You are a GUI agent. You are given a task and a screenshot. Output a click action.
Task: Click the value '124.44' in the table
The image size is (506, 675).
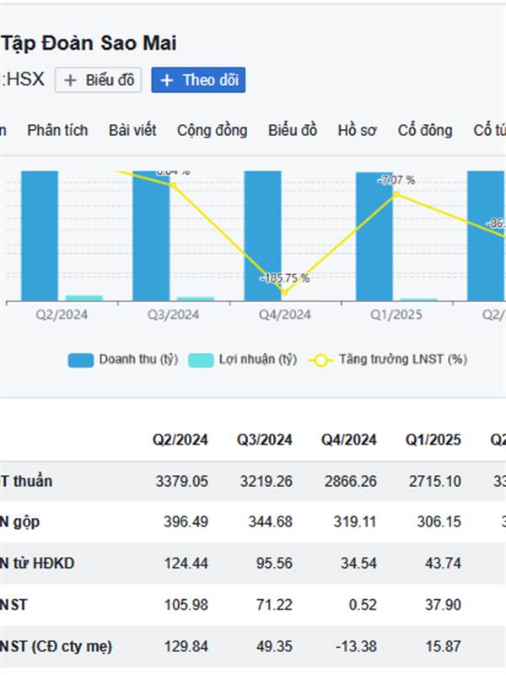[x=186, y=564]
